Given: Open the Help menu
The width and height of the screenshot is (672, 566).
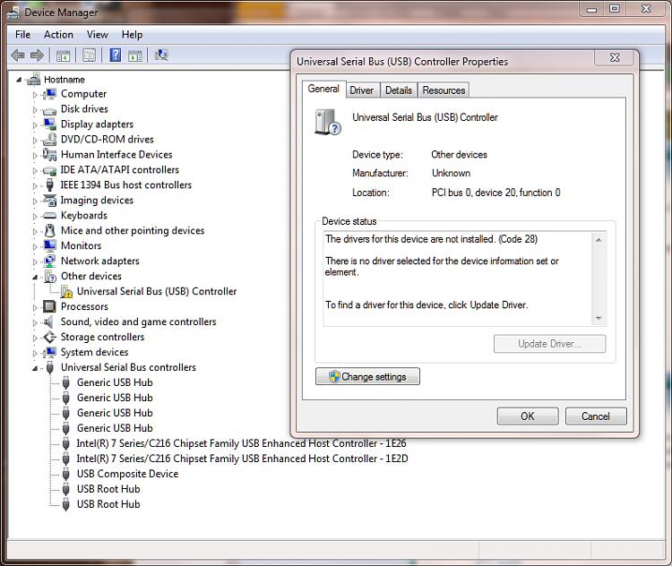Looking at the screenshot, I should [x=132, y=35].
